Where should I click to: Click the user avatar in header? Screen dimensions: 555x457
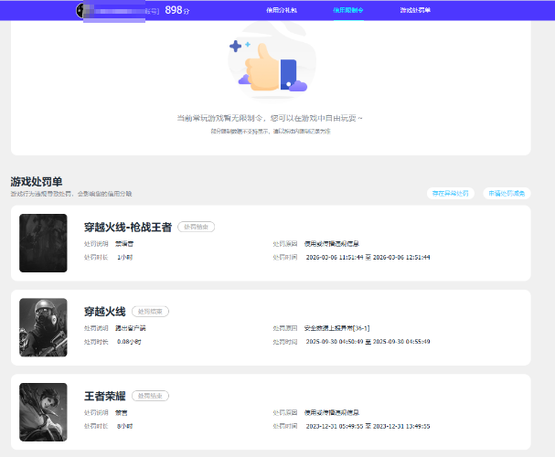click(x=80, y=11)
